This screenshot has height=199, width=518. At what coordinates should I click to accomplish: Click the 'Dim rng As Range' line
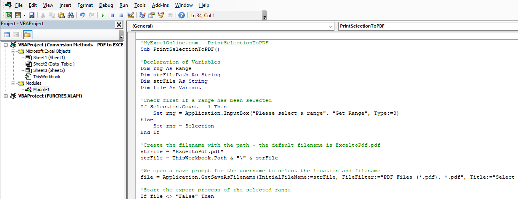[x=166, y=68]
